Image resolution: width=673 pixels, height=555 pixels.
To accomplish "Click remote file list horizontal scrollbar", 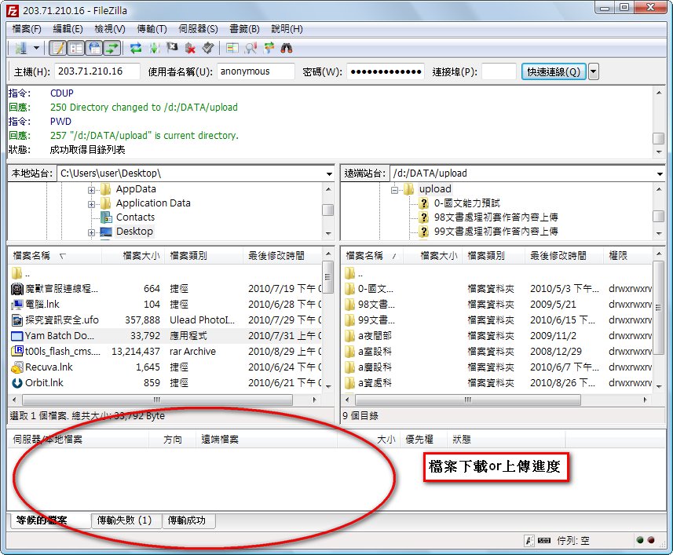I will [x=468, y=400].
